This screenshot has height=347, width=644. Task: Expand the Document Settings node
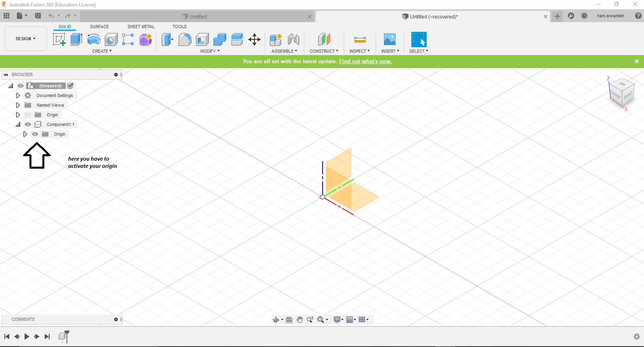[18, 95]
